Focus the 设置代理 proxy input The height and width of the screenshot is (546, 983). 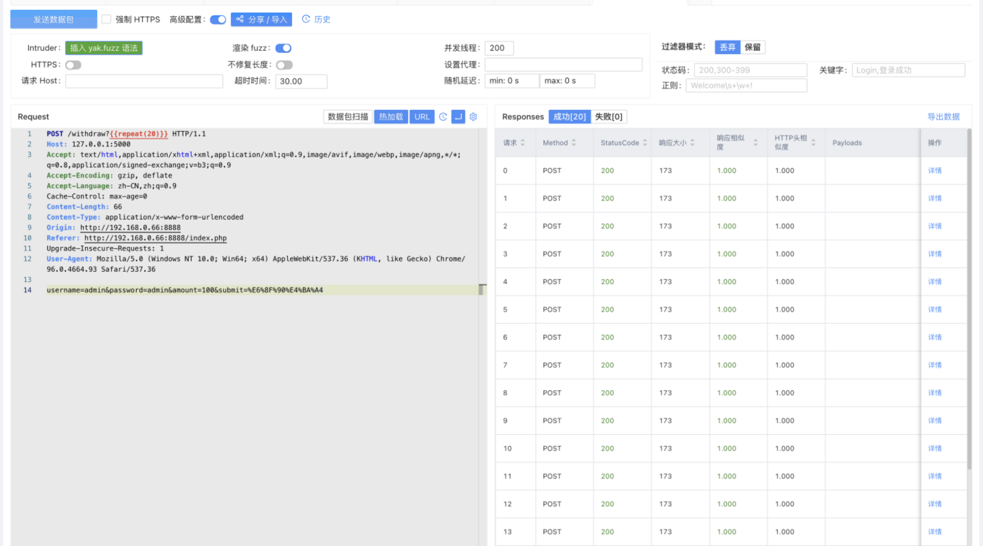(x=563, y=65)
